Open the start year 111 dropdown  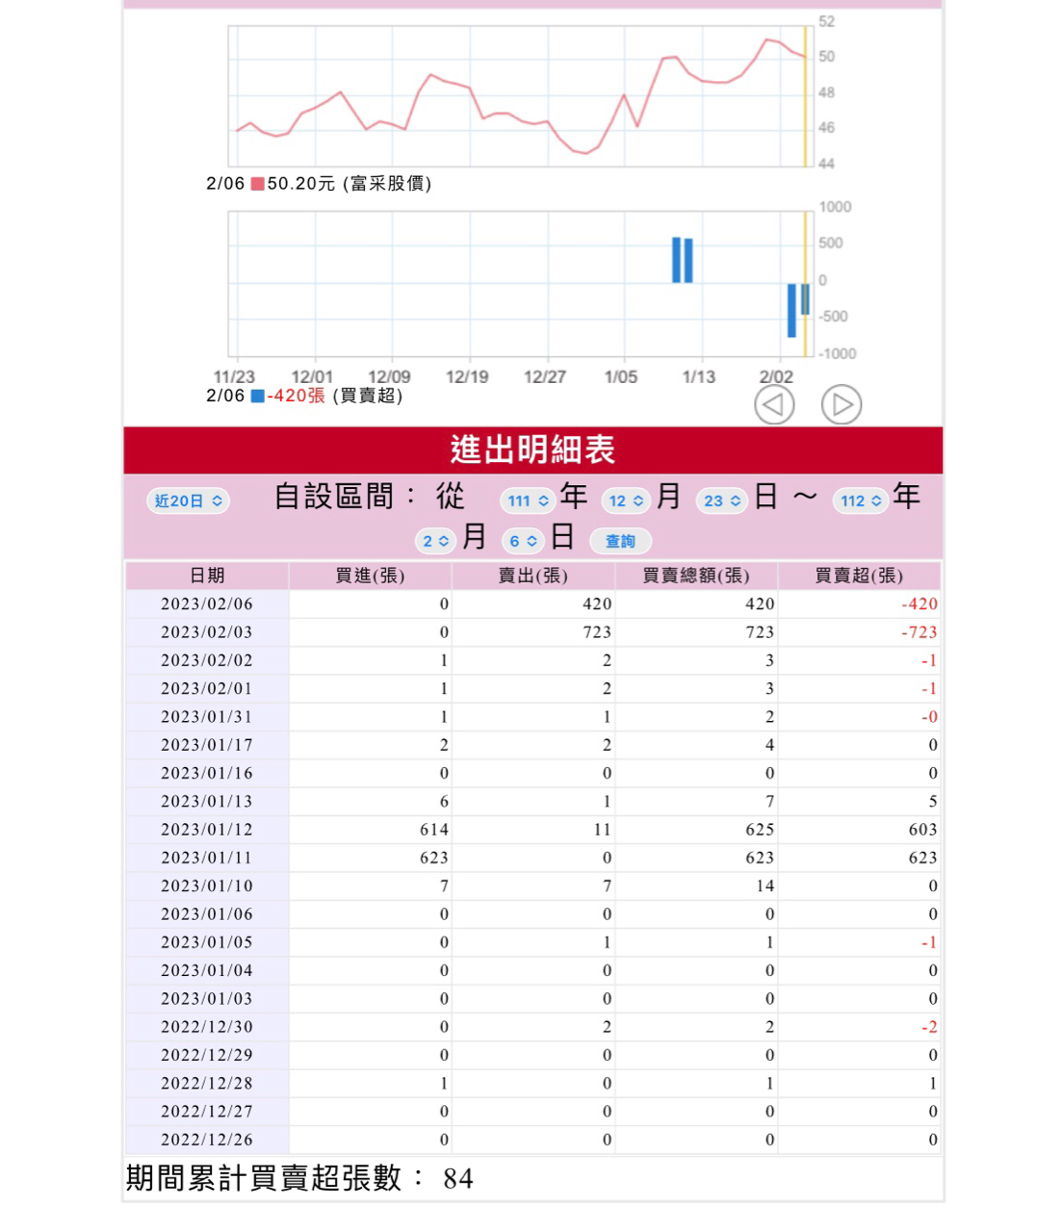528,500
